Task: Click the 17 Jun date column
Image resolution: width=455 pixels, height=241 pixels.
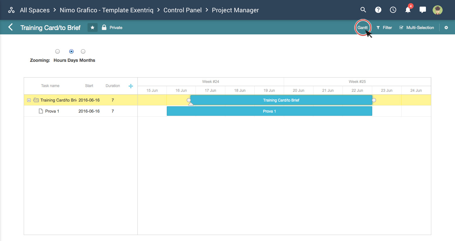Action: tap(210, 90)
